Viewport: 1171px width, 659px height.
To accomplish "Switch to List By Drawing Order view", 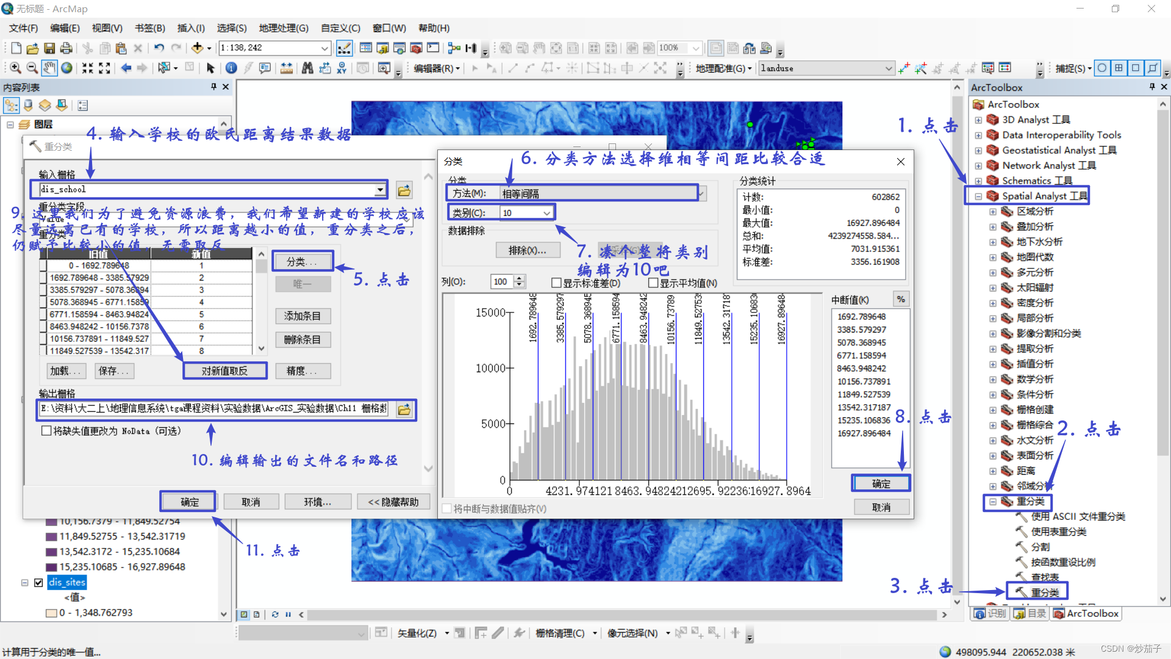I will (12, 106).
